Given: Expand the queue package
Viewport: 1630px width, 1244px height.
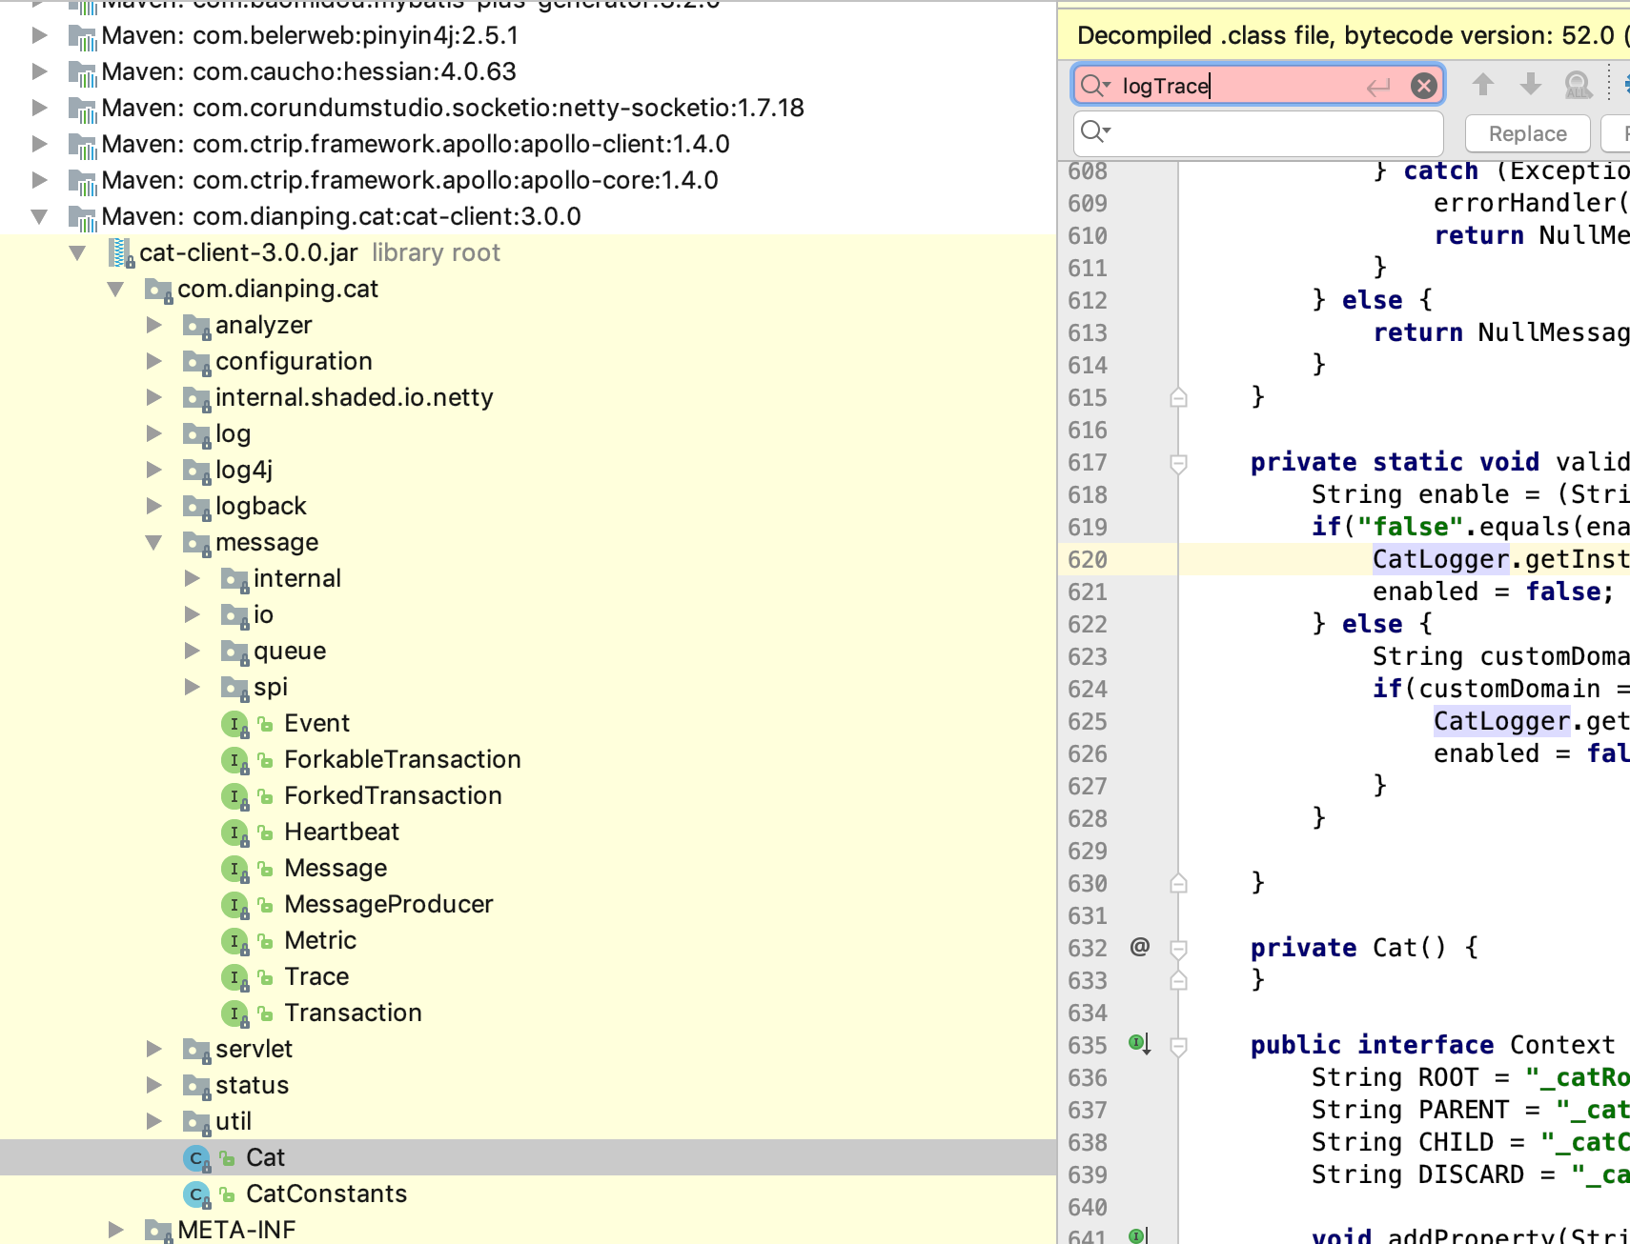Looking at the screenshot, I should [x=193, y=651].
